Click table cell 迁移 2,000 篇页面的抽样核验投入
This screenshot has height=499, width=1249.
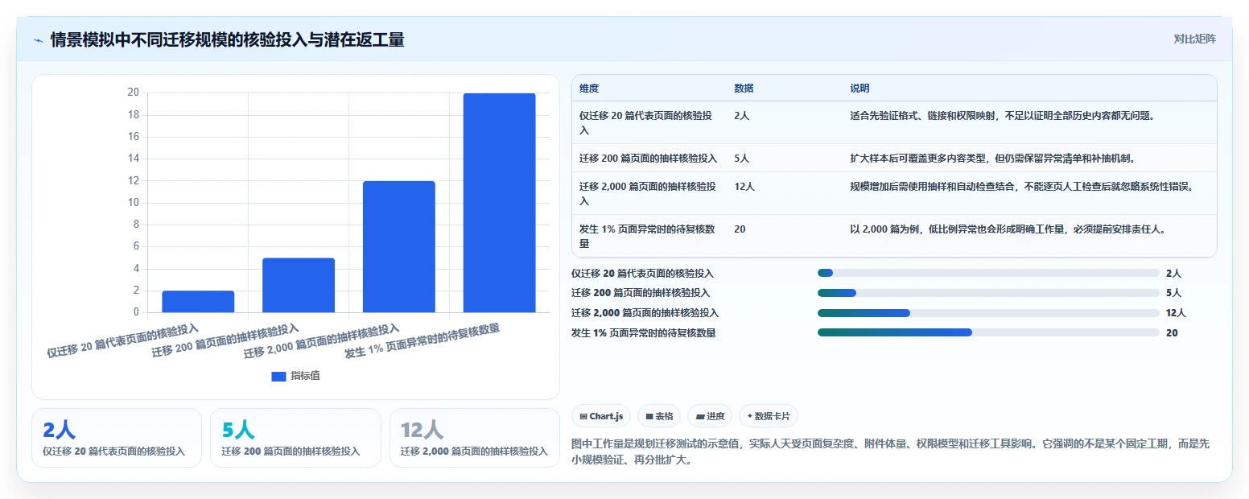(x=648, y=193)
